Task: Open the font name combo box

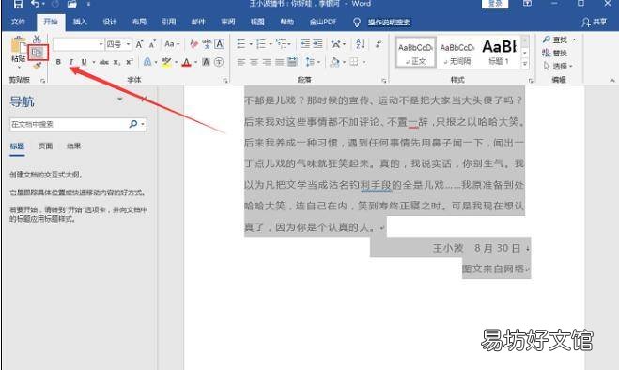Action: coord(78,44)
